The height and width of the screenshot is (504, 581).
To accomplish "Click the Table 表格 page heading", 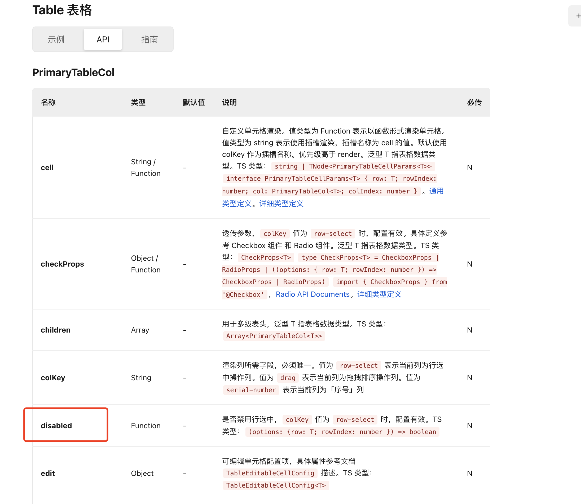I will 62,10.
